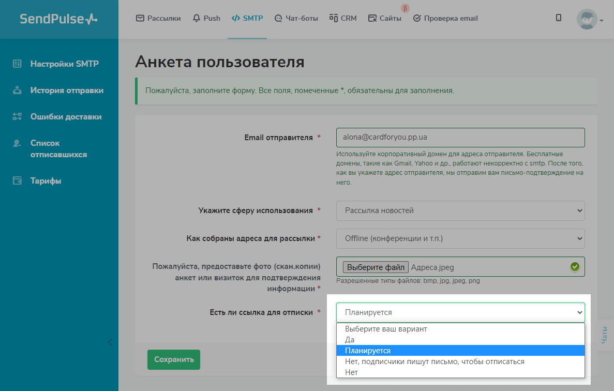Open the mobile device icon in header

point(559,18)
